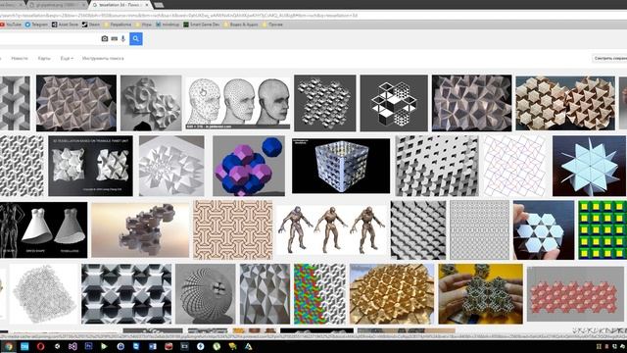Image resolution: width=627 pixels, height=353 pixels.
Task: Open the green and yellow squares pattern image
Action: click(x=603, y=229)
